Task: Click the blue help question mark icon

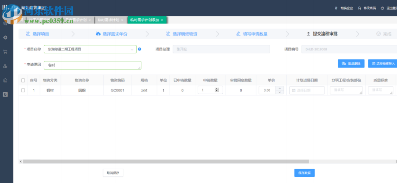Action: click(140, 49)
